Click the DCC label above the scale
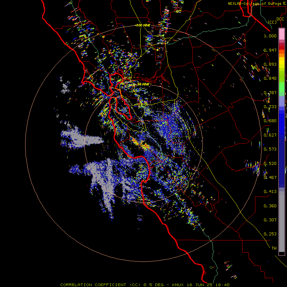The image size is (287, 287). (x=280, y=19)
